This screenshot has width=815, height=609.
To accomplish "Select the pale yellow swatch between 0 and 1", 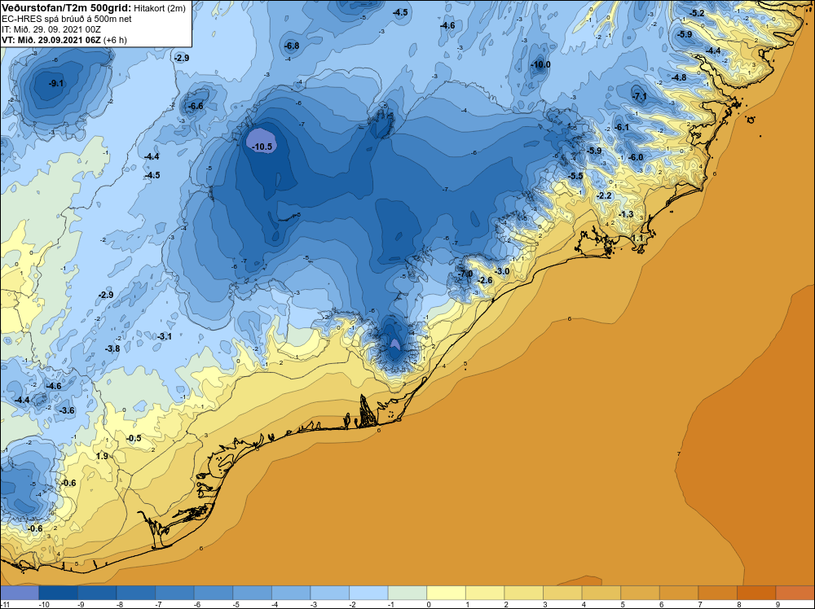I will [x=446, y=593].
